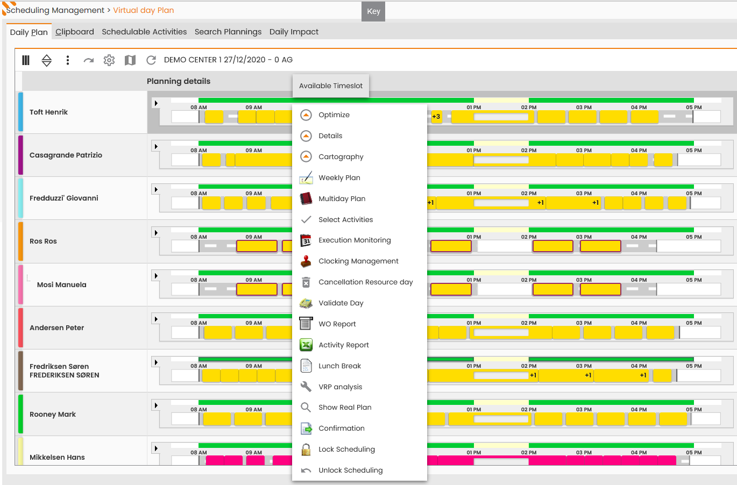Click the +3 activity block on Toft Henrik
This screenshot has height=485, width=737.
coord(436,117)
